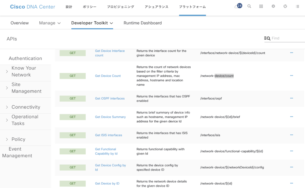Open the Get ISIS interfaces link
The height and width of the screenshot is (188, 305).
109,135
